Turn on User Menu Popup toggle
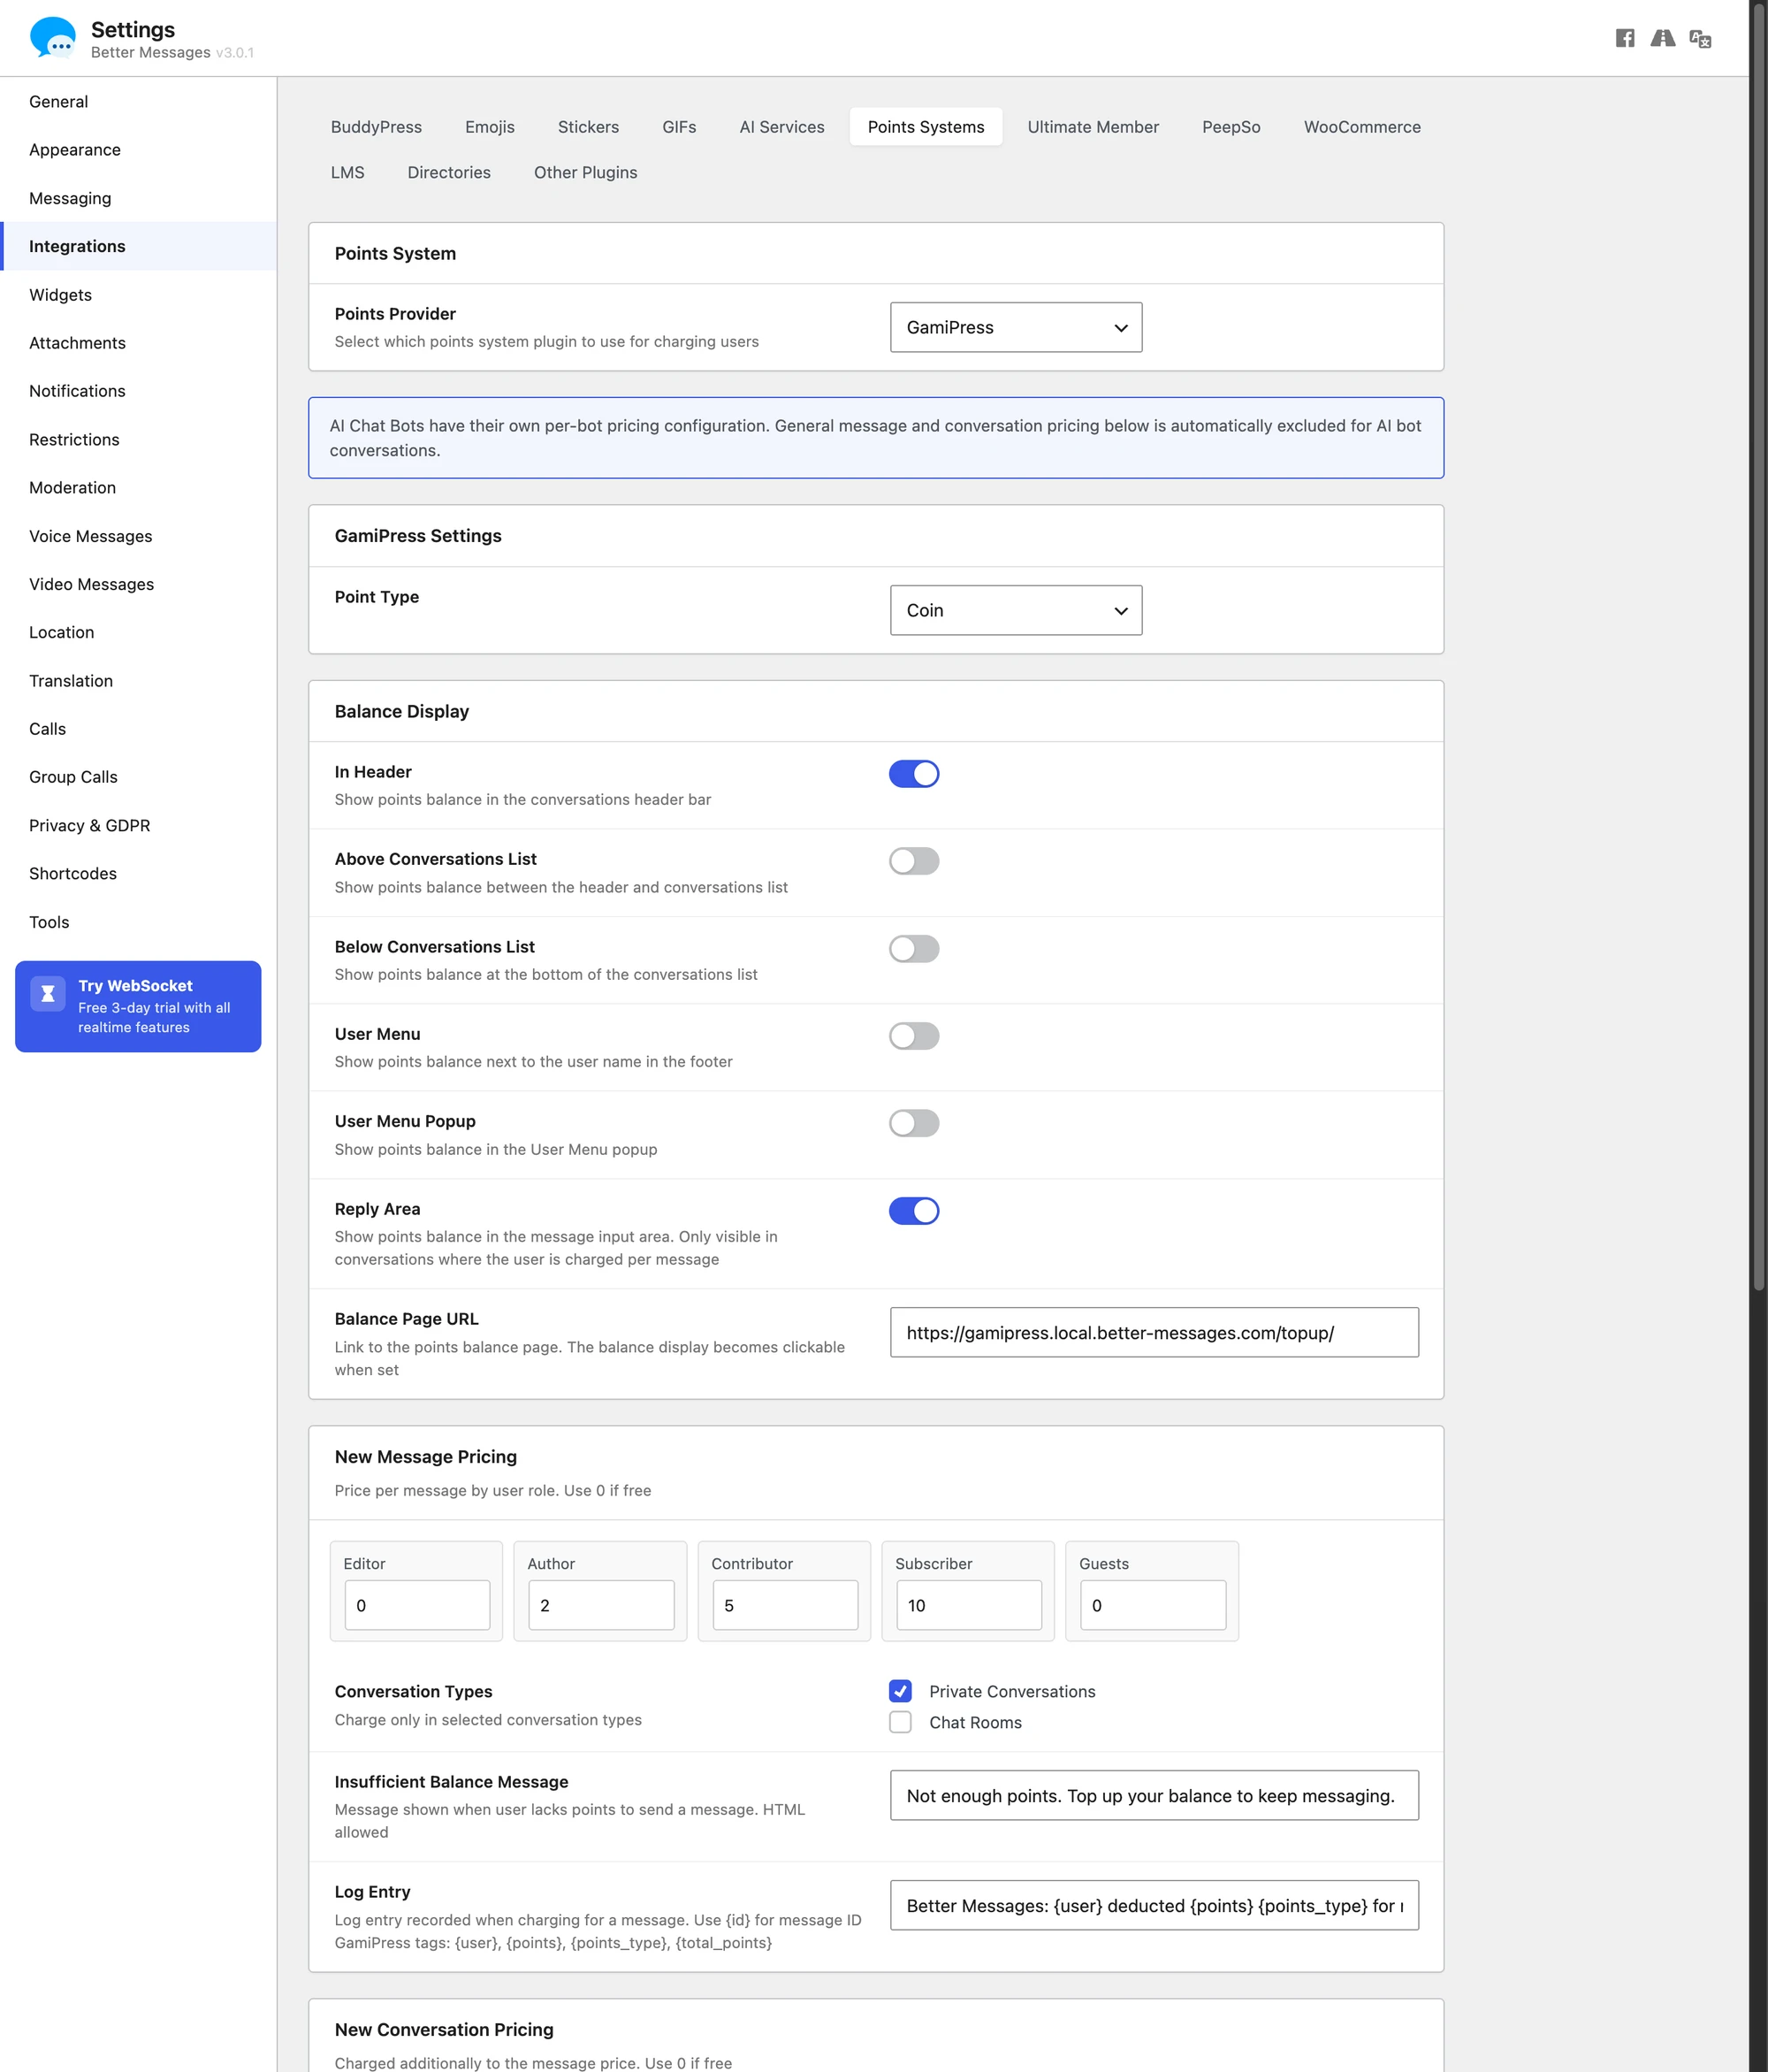Screen dimensions: 1768x2072 (x=913, y=1123)
